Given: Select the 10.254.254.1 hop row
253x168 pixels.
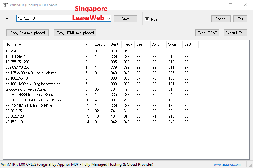Looking at the screenshot, I should tap(101, 57).
